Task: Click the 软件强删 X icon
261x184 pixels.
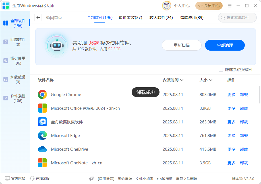Action: (6, 98)
